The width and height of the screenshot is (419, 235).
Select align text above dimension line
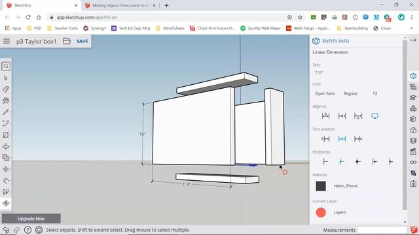click(325, 116)
